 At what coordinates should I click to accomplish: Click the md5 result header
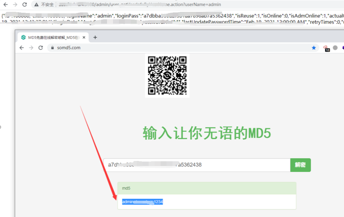(207, 188)
